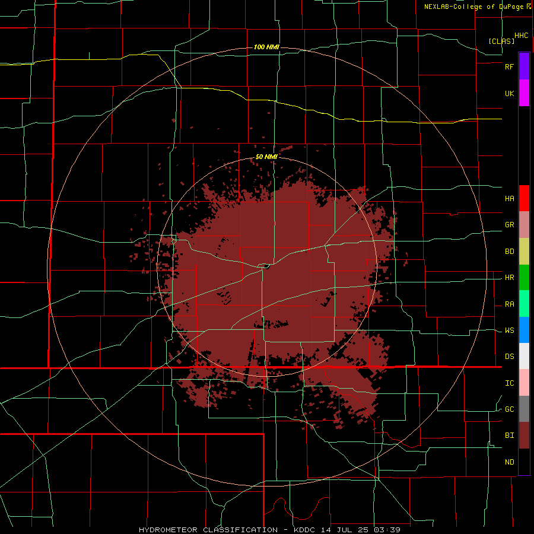
Task: Click the 50 NMI range ring label
Action: click(266, 157)
